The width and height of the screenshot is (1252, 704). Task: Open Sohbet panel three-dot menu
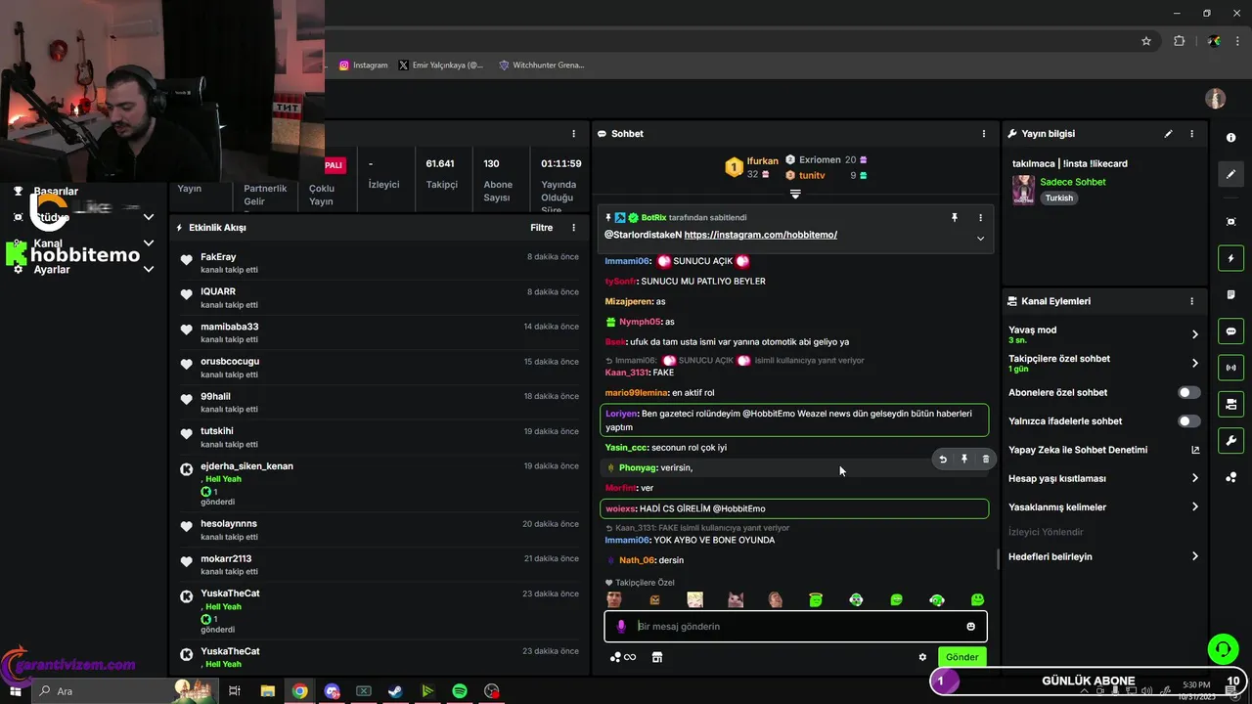pyautogui.click(x=984, y=133)
